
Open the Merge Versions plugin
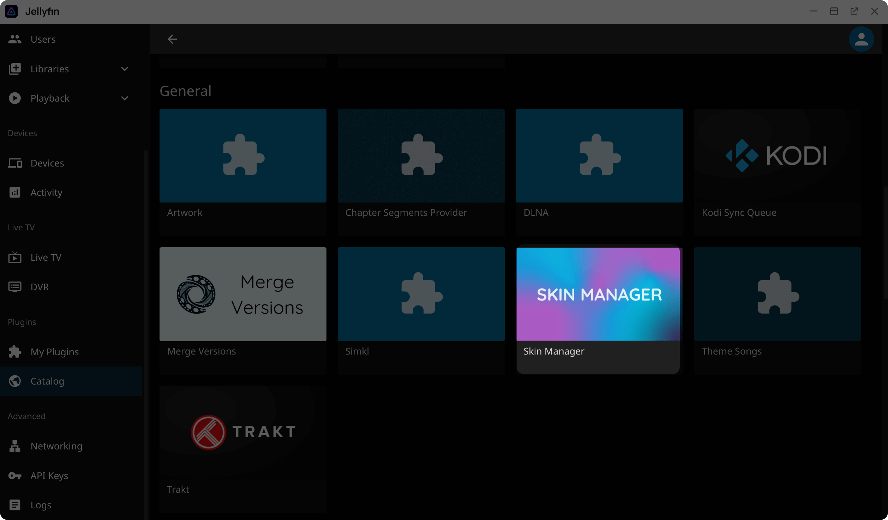tap(242, 294)
